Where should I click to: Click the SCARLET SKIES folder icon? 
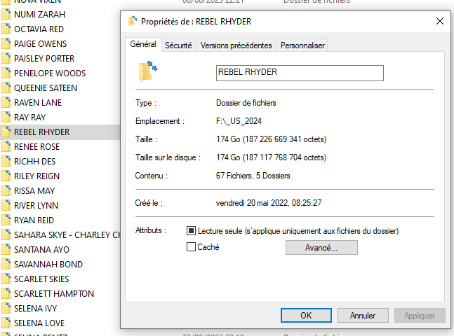pos(6,279)
